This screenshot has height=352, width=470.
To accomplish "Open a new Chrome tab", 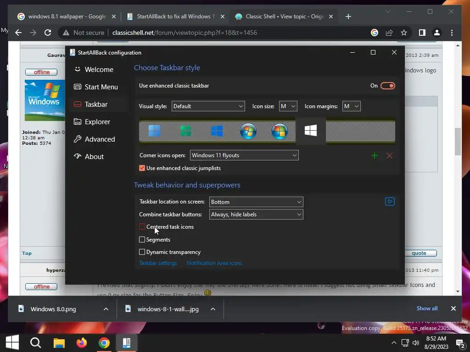I will coord(348,16).
